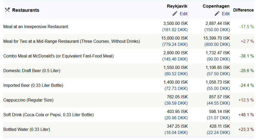Open the Edit link for Reykjavik
The image size is (264, 139).
(184, 14)
